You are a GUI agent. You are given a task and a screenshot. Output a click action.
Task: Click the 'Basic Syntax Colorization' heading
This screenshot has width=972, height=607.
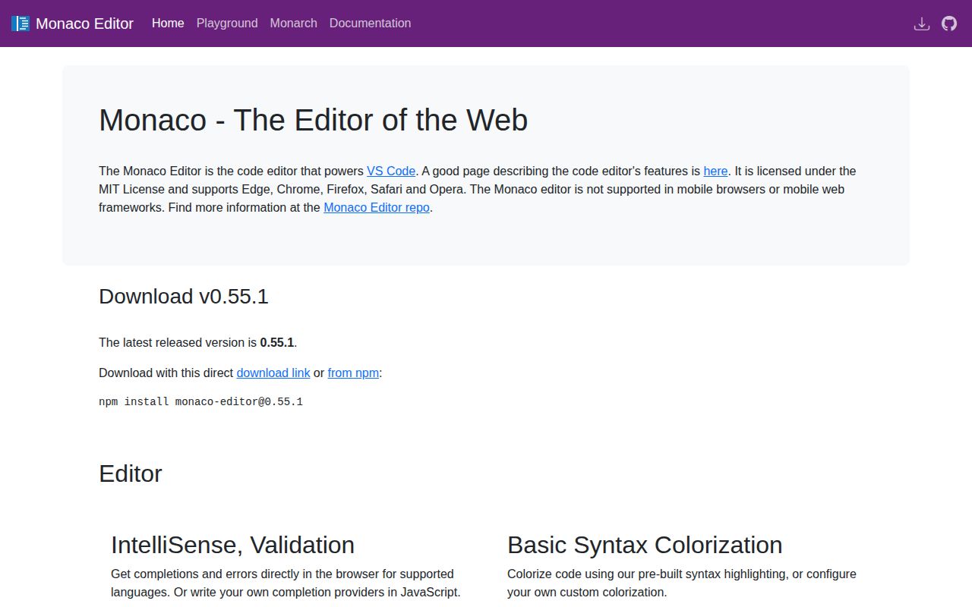[x=645, y=545]
